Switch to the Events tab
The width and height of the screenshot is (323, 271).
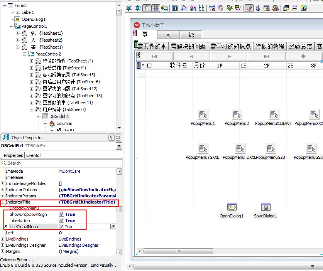(32, 155)
